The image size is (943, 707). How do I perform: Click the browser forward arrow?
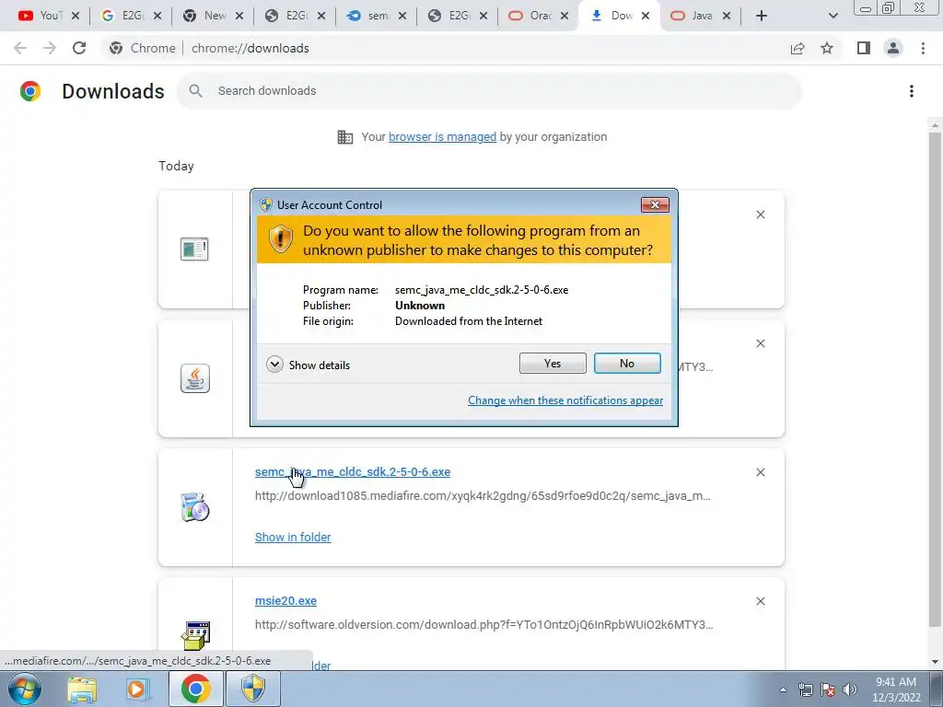coord(50,48)
